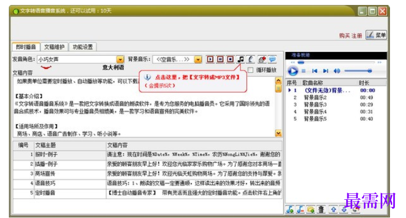Image resolution: width=406 pixels, height=218 pixels.
Task: Move selected song up in the playlist
Action: 334,210
